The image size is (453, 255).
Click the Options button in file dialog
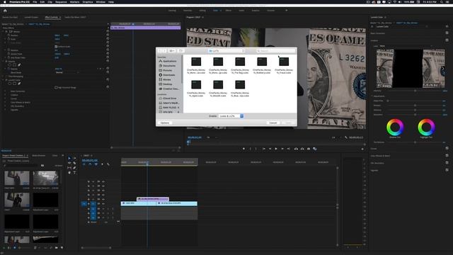click(x=165, y=123)
